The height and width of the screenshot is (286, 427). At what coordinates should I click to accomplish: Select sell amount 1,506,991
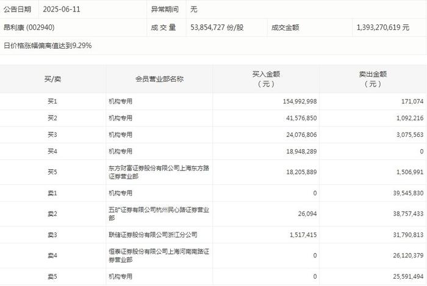410,172
